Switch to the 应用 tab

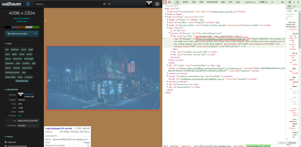pos(194,2)
